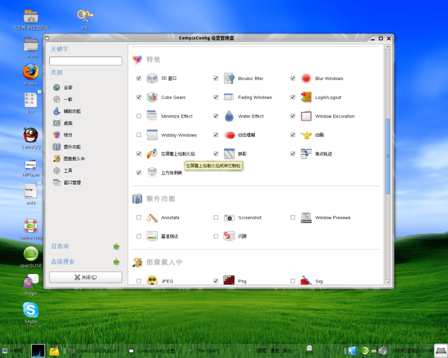Expand 首选项 using its green arrow
448x358 pixels.
click(116, 246)
